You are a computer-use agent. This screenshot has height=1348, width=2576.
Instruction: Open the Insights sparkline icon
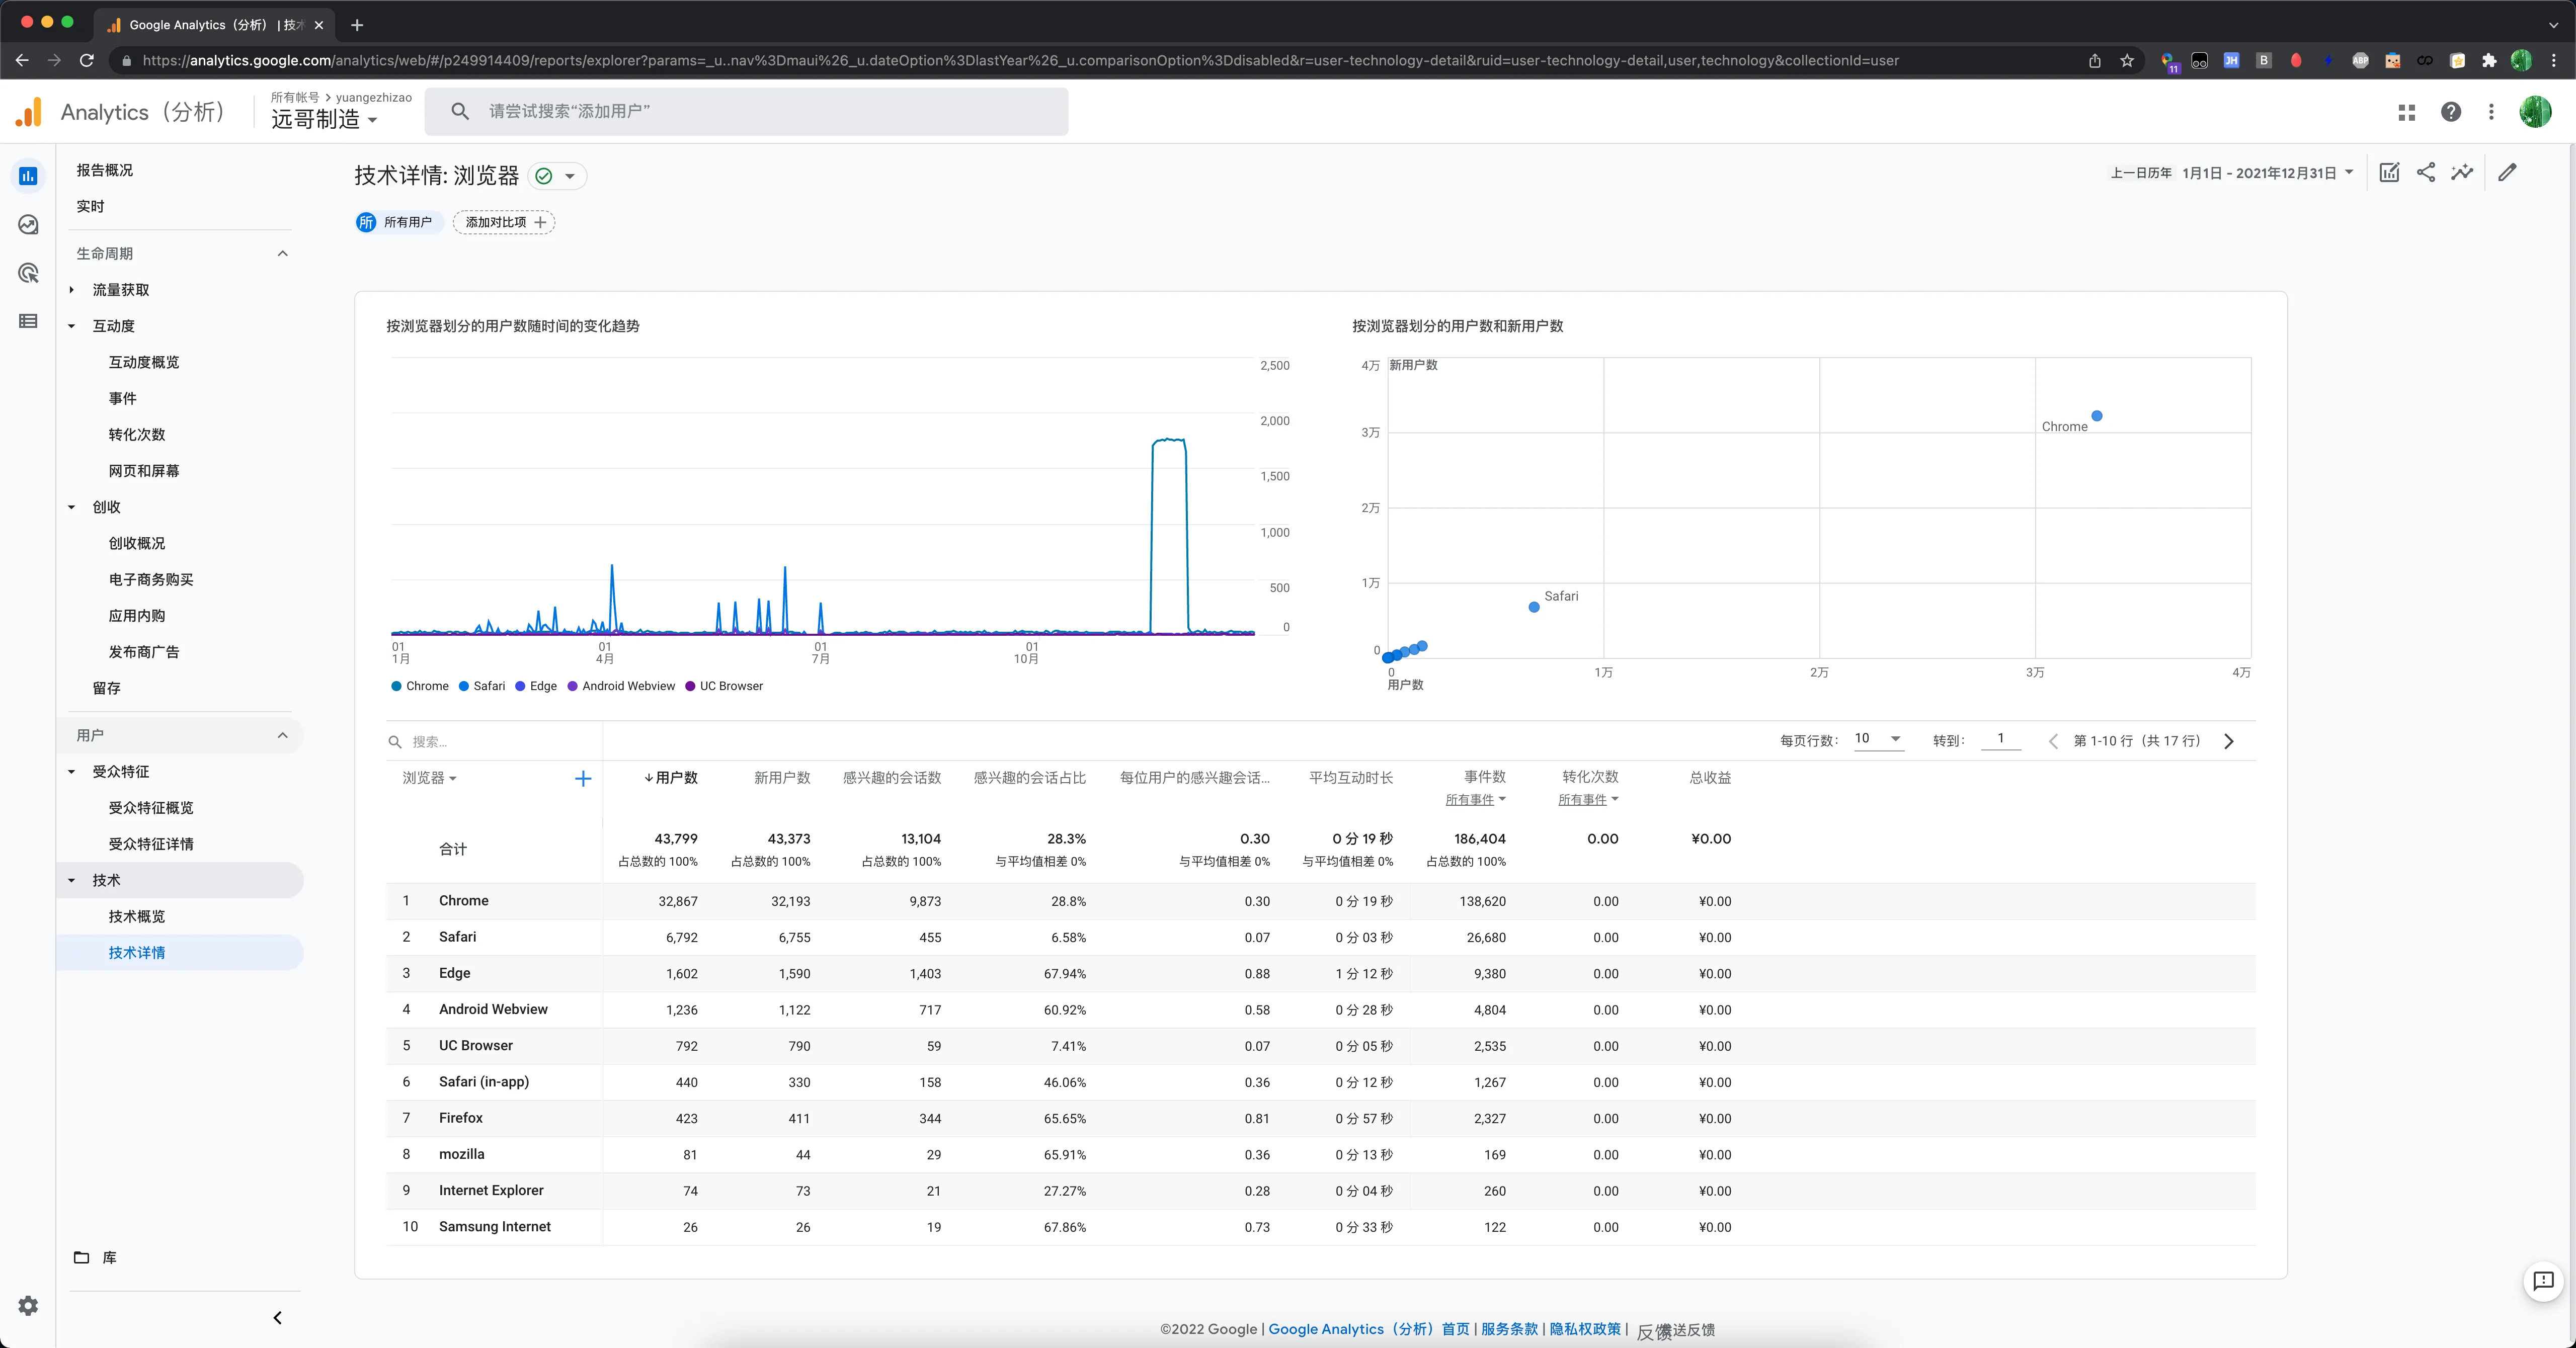(x=2462, y=173)
